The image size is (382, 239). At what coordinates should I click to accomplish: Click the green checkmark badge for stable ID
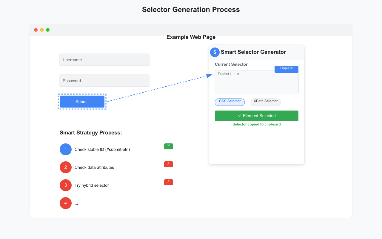169,146
